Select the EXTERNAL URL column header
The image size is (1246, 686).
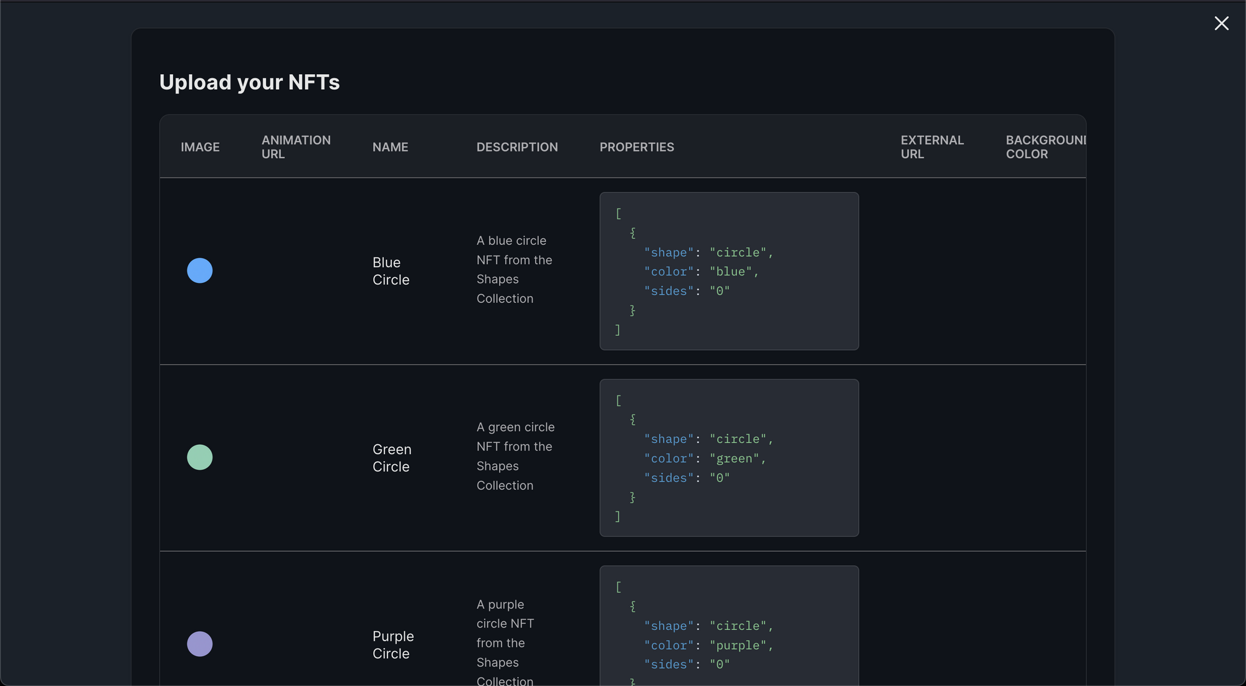[x=932, y=147]
